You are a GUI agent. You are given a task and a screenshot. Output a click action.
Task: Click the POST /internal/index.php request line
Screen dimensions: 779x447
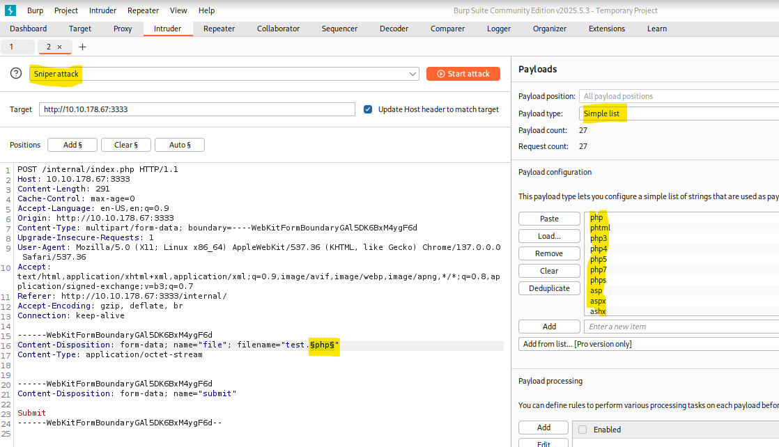(98, 169)
